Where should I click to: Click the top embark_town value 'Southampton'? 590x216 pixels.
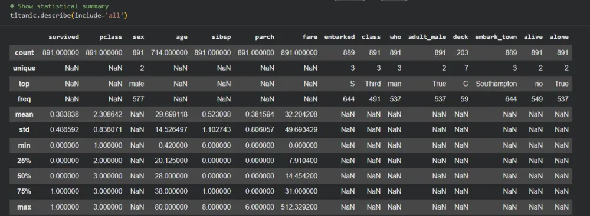(496, 84)
